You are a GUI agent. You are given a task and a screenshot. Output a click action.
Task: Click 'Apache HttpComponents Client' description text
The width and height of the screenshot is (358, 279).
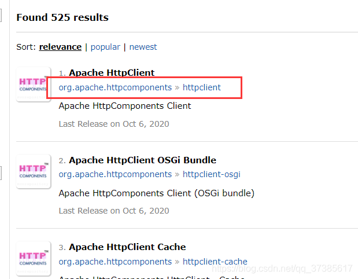click(125, 106)
